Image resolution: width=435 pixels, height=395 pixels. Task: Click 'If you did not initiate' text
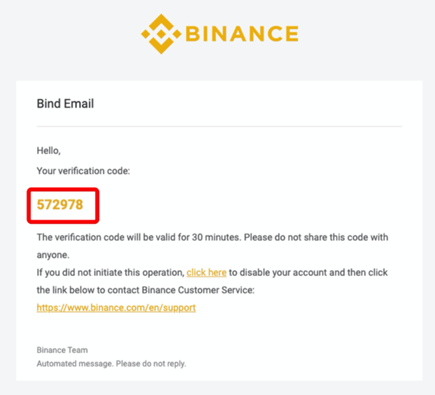tap(79, 272)
